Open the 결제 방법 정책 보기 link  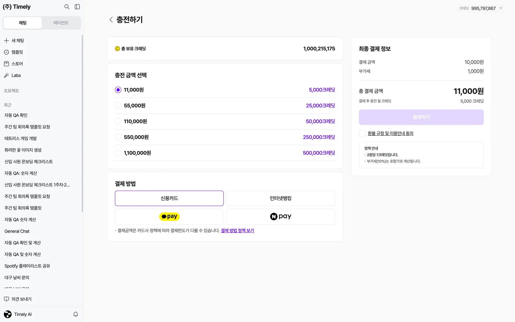point(238,231)
